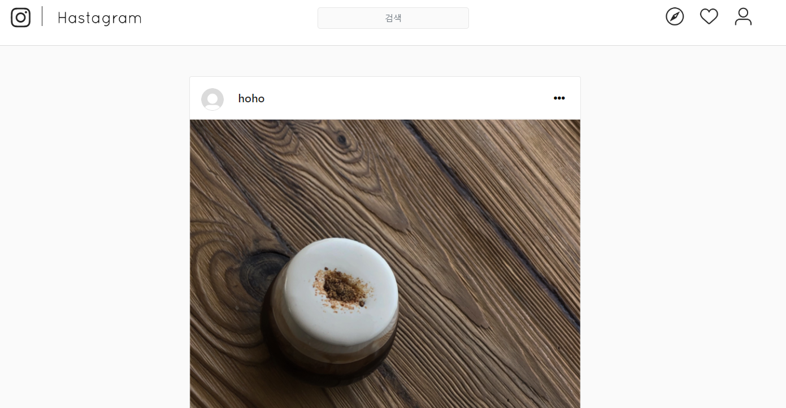Image resolution: width=786 pixels, height=408 pixels.
Task: Open the heart activity notifications icon
Action: [709, 17]
